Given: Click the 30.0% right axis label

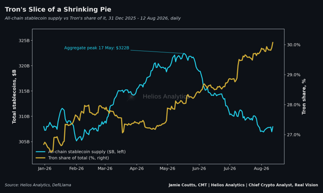Looking at the screenshot, I should (x=294, y=45).
